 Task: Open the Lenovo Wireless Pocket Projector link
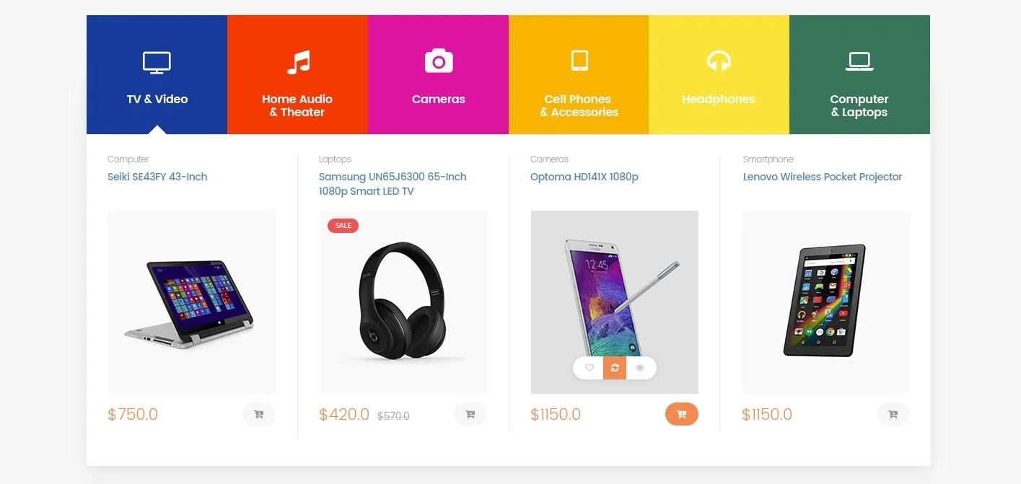823,177
